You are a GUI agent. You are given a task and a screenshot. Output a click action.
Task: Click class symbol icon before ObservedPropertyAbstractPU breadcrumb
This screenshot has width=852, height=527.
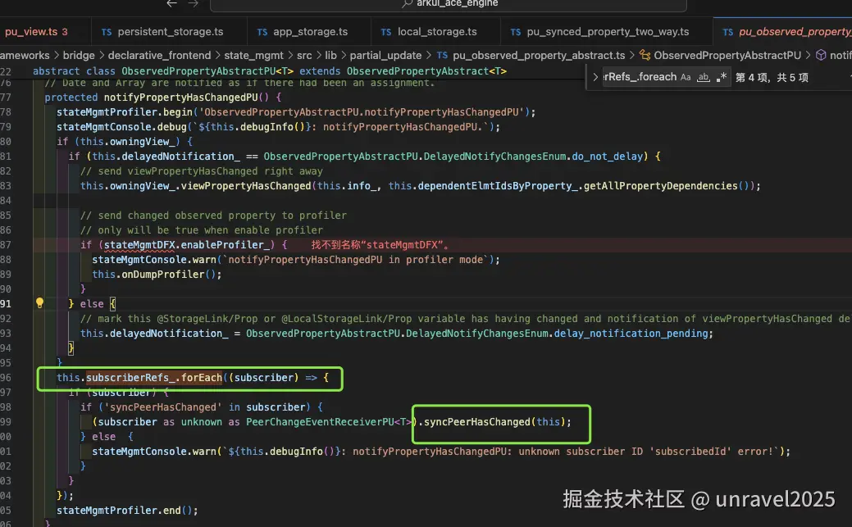coord(645,55)
